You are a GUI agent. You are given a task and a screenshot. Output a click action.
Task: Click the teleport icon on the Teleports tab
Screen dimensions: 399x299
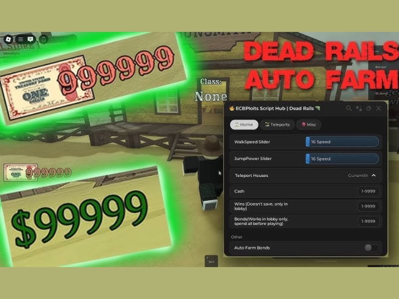[x=267, y=125]
